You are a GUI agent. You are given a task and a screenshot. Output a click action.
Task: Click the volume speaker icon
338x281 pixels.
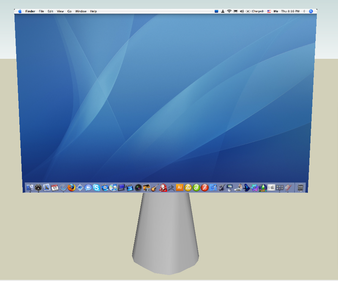(x=242, y=11)
